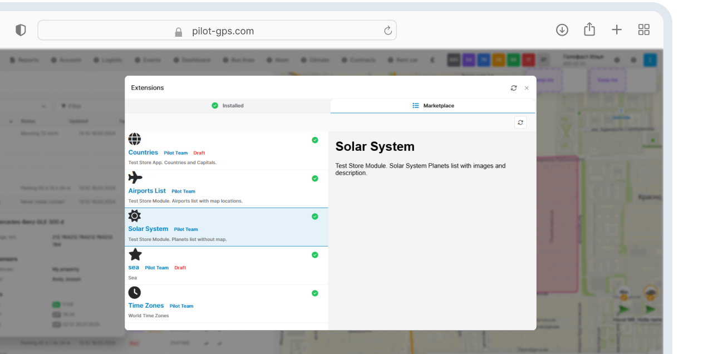Click the globe icon for Countries
The image size is (708, 354).
(135, 139)
